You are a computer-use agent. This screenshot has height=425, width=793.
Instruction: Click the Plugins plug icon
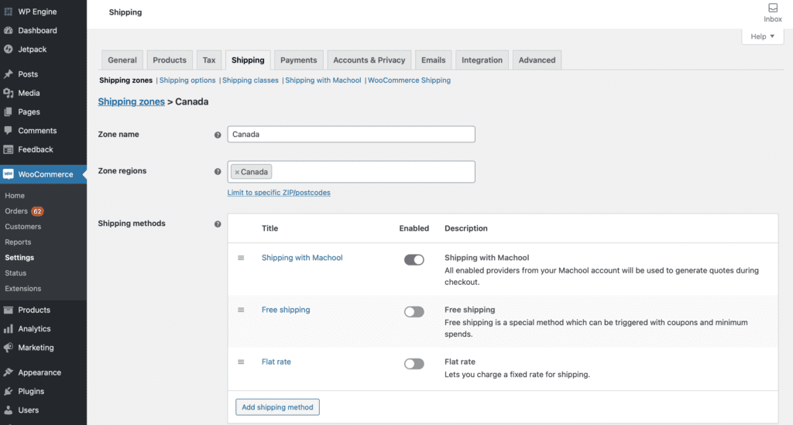pyautogui.click(x=8, y=391)
